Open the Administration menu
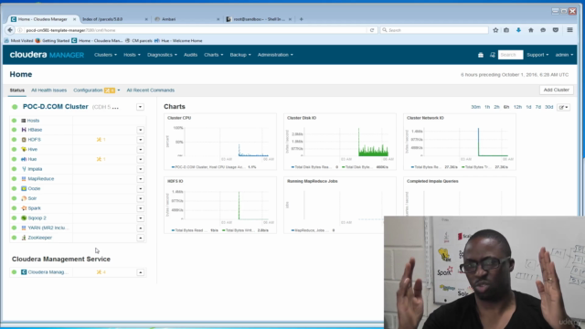The image size is (585, 329). [x=275, y=55]
